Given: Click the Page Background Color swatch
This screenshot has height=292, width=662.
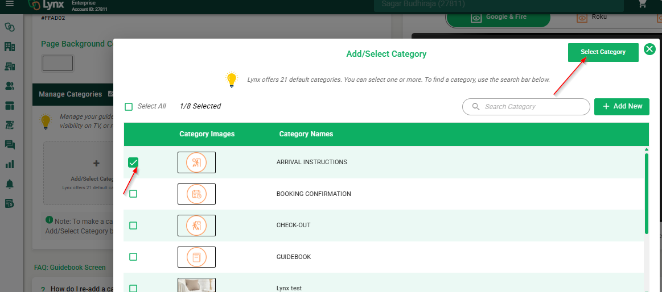Looking at the screenshot, I should tap(58, 64).
